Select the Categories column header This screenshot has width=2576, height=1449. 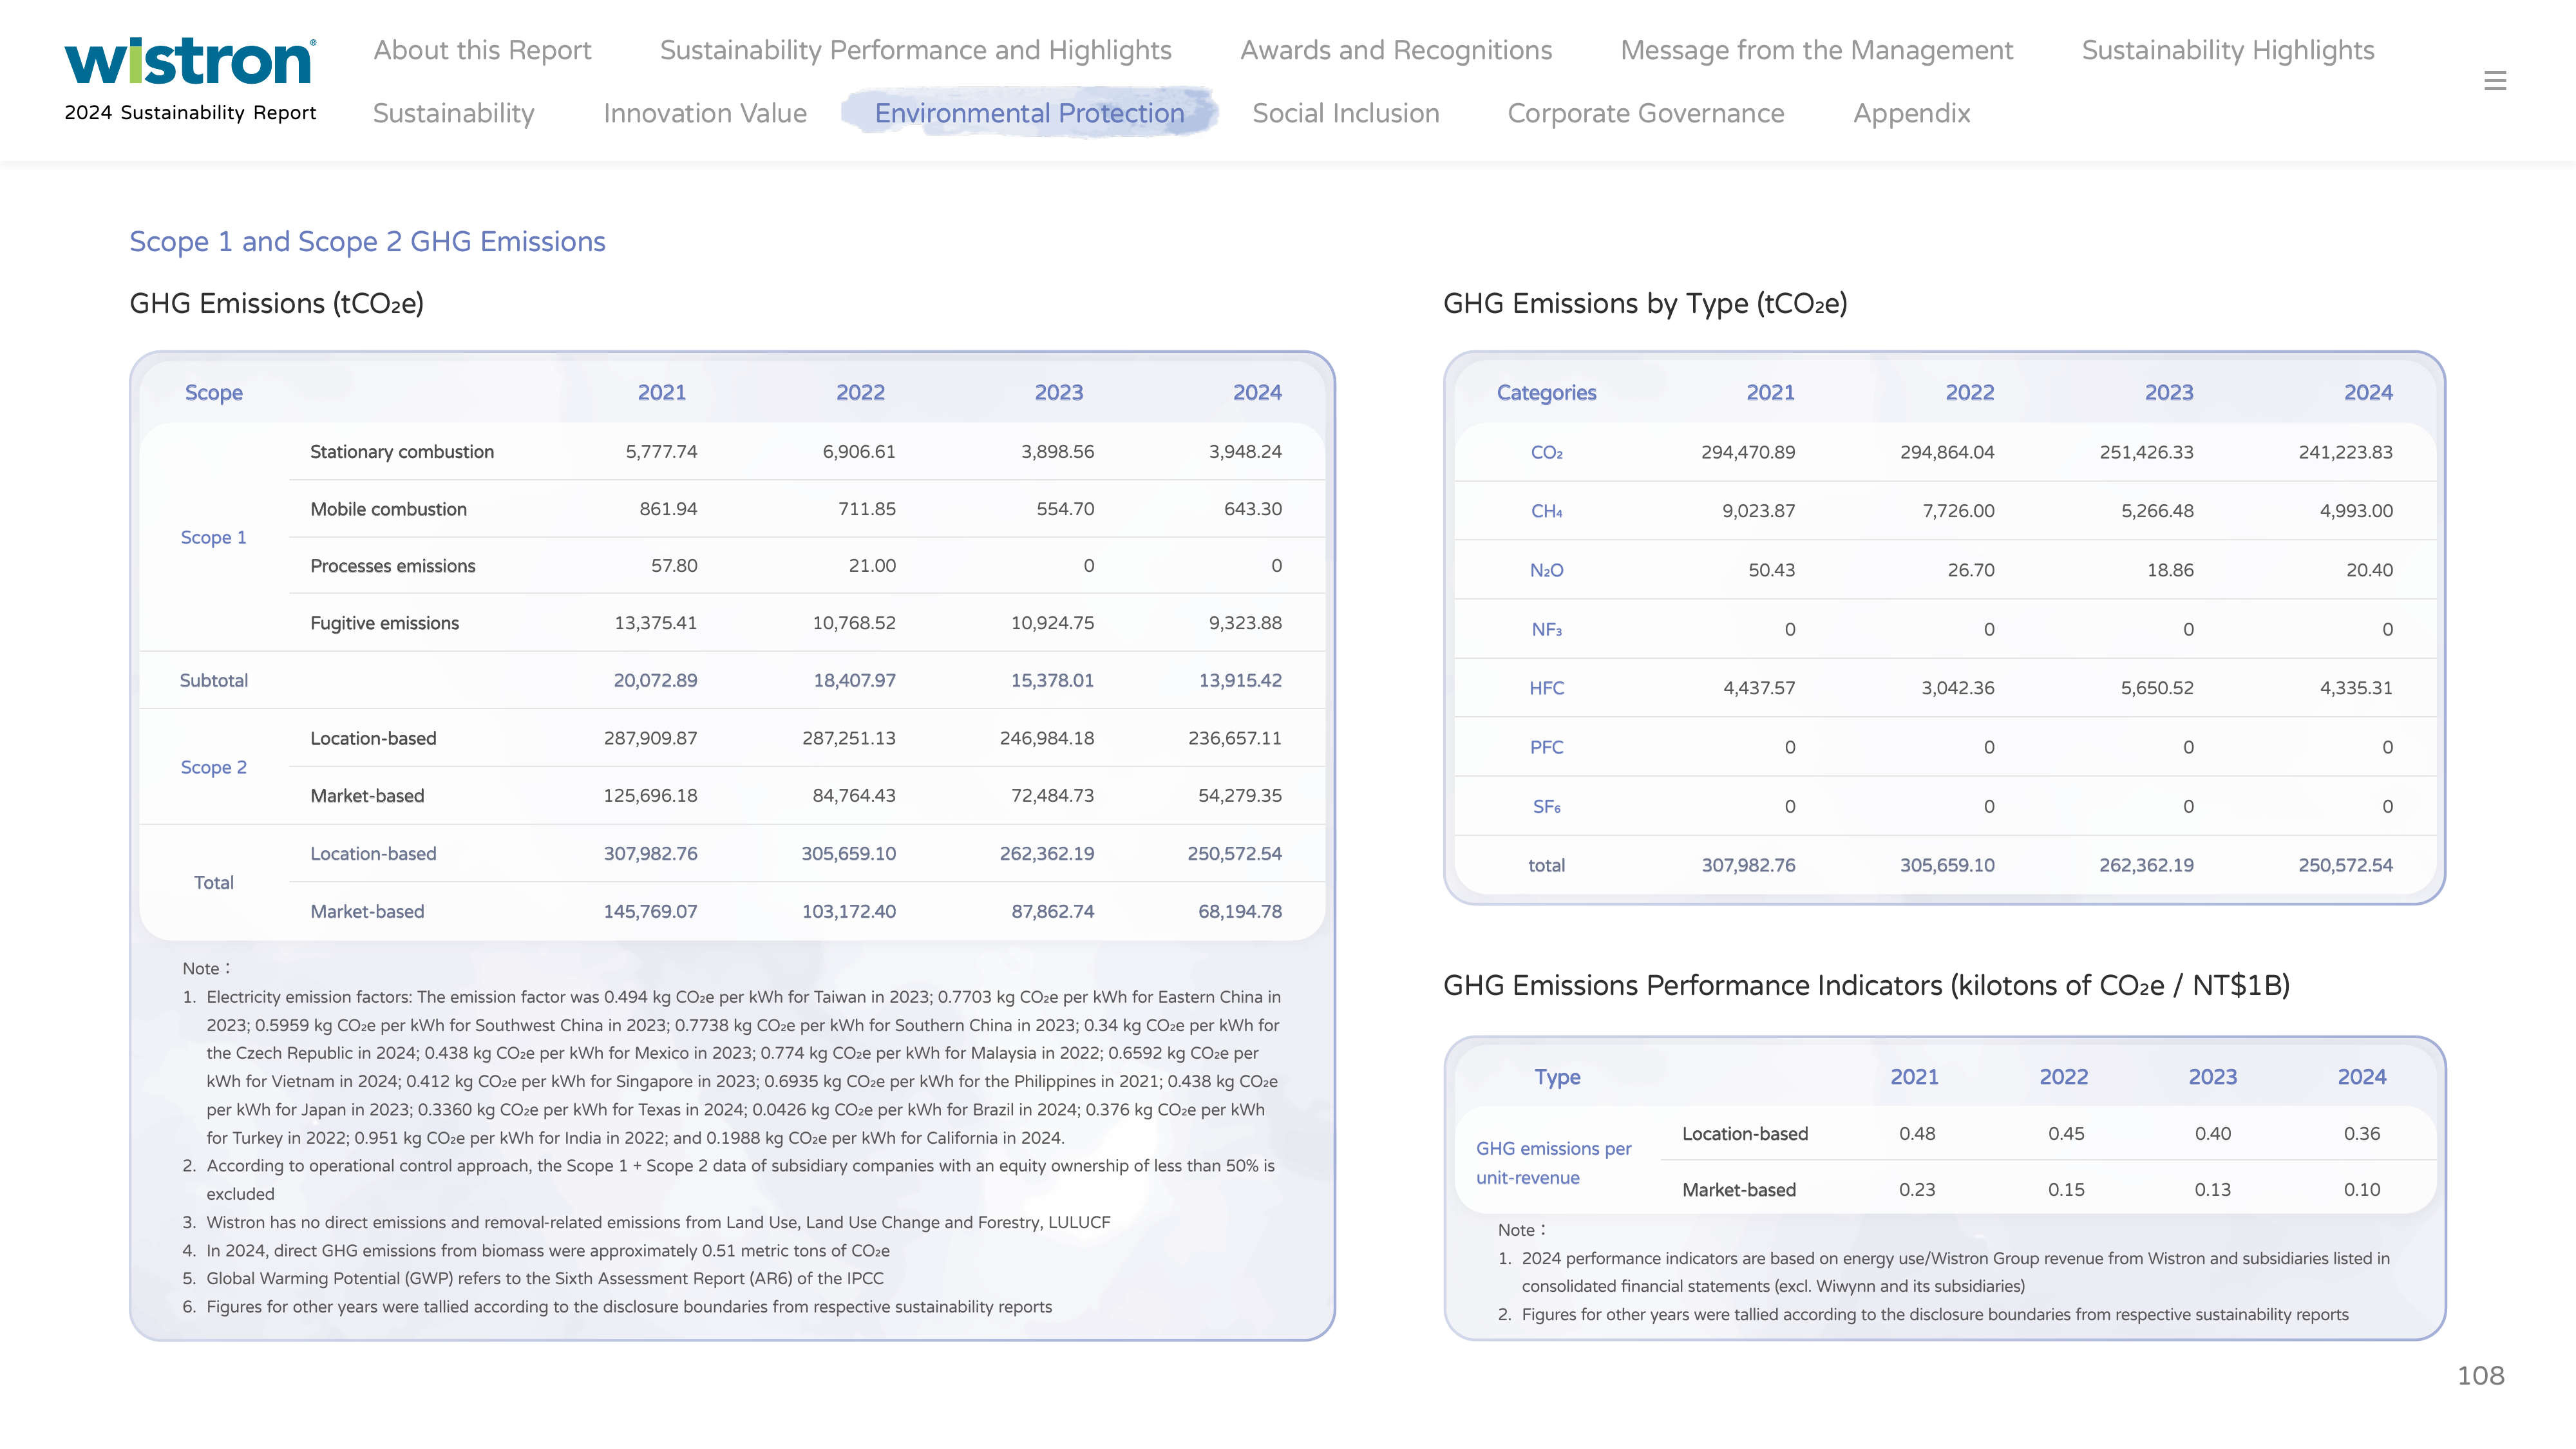(1546, 392)
